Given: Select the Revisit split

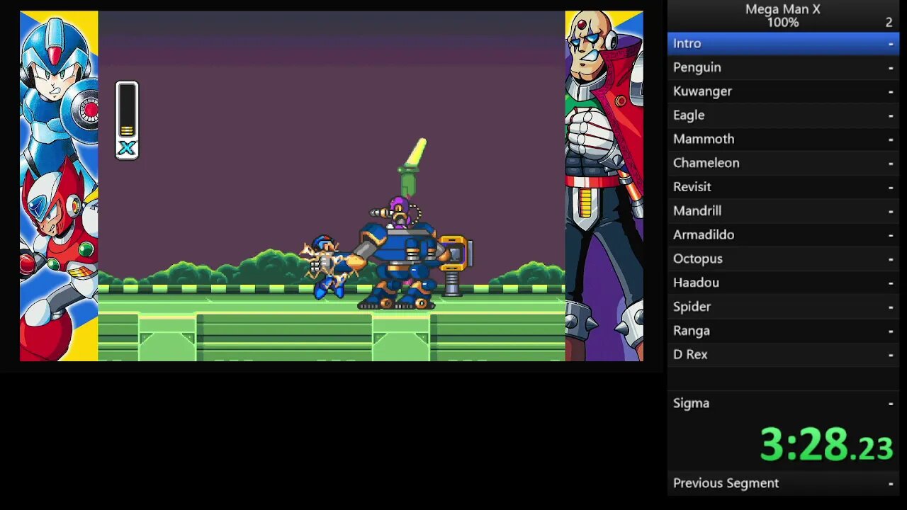Looking at the screenshot, I should tap(783, 187).
